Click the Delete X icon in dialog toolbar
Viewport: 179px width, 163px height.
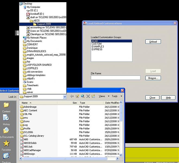88,96
